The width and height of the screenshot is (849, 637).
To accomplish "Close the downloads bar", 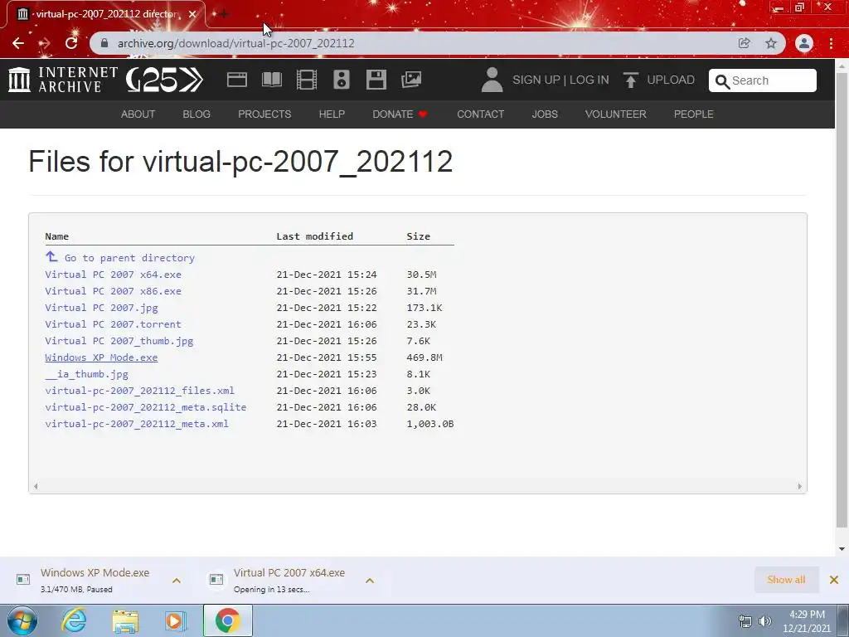I will (x=834, y=580).
